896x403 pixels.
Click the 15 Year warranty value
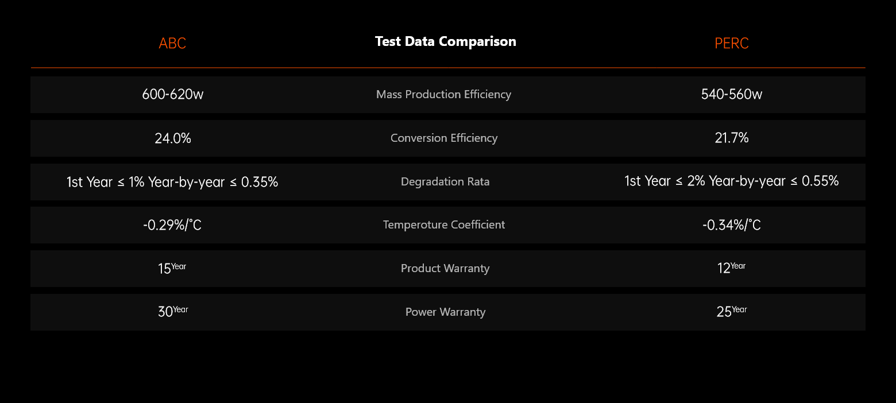tap(172, 268)
